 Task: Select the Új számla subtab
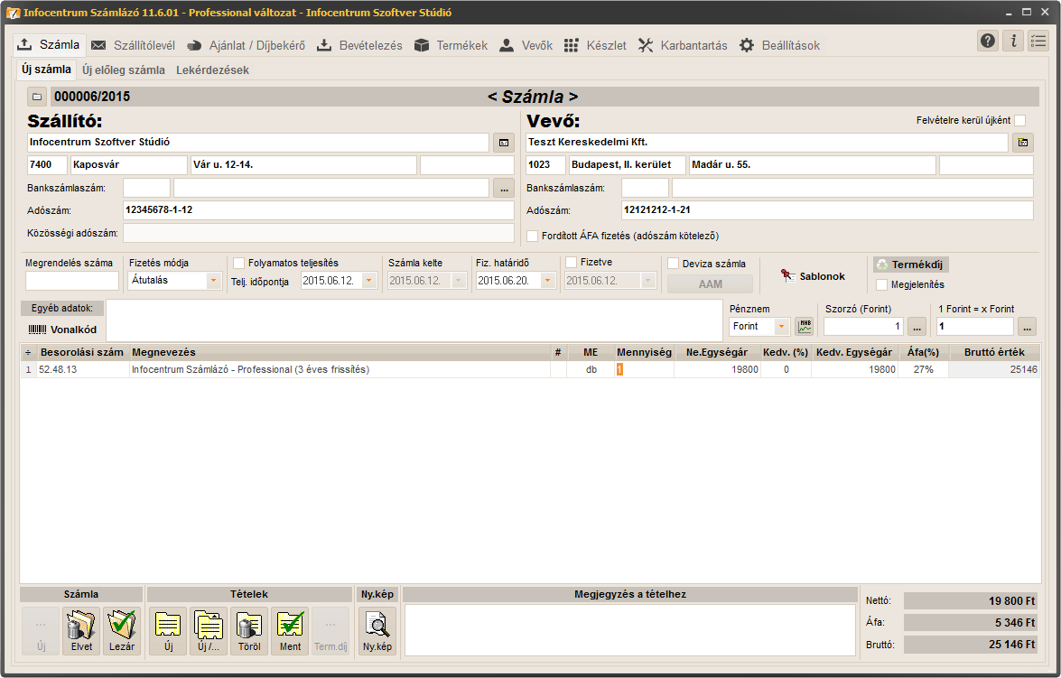point(46,70)
